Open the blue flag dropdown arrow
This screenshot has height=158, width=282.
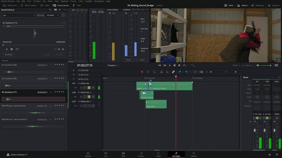coord(182,72)
